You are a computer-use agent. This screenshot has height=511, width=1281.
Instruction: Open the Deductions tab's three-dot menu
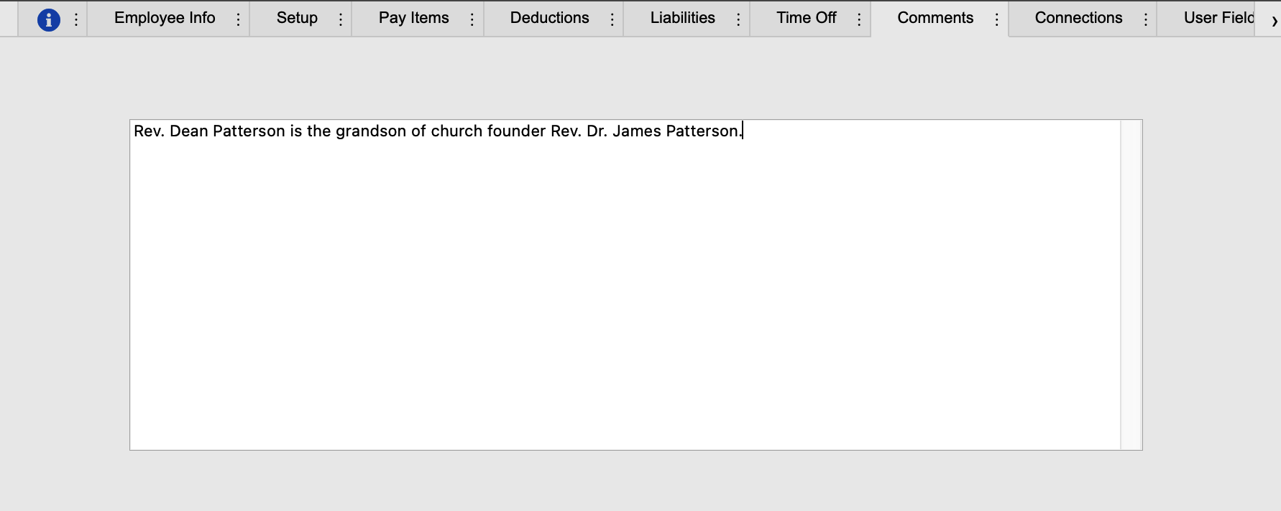(612, 19)
